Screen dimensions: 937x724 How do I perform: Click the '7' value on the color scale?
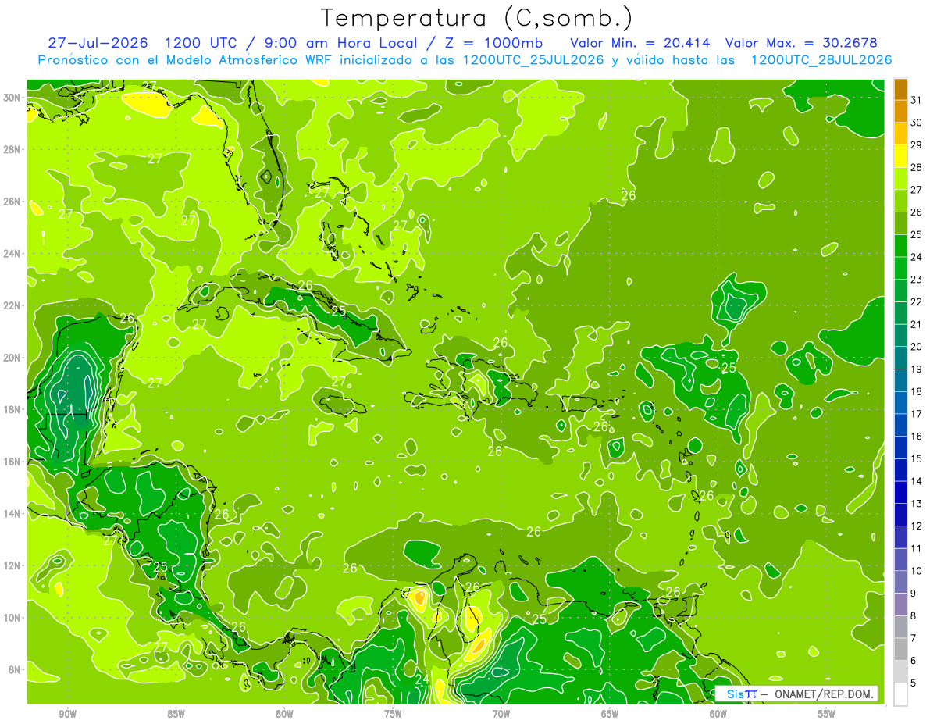tap(914, 638)
